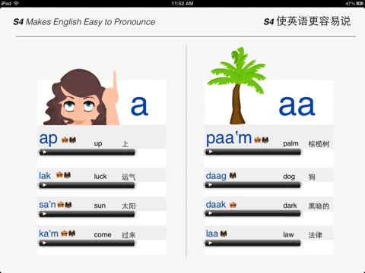Click the English word 'dog'

coord(289,177)
